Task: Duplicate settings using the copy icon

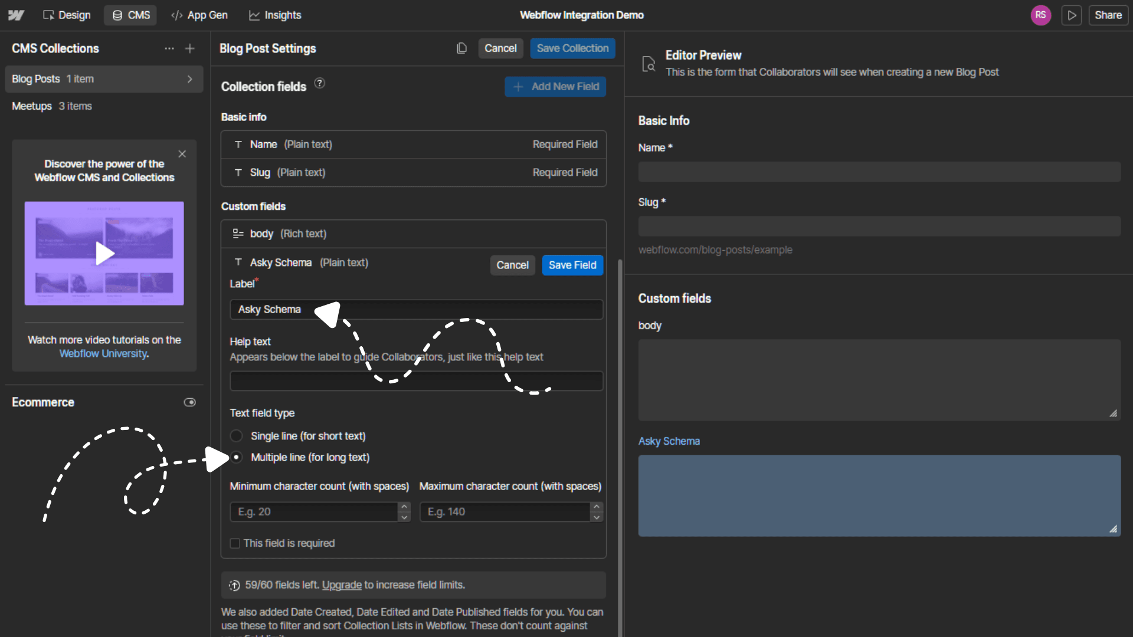Action: pos(461,48)
